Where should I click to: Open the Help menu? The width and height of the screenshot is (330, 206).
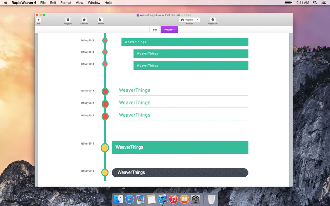(108, 3)
